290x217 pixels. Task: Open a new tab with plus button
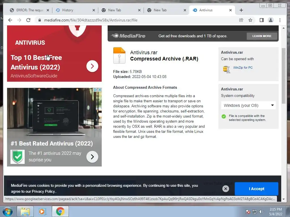point(241,10)
